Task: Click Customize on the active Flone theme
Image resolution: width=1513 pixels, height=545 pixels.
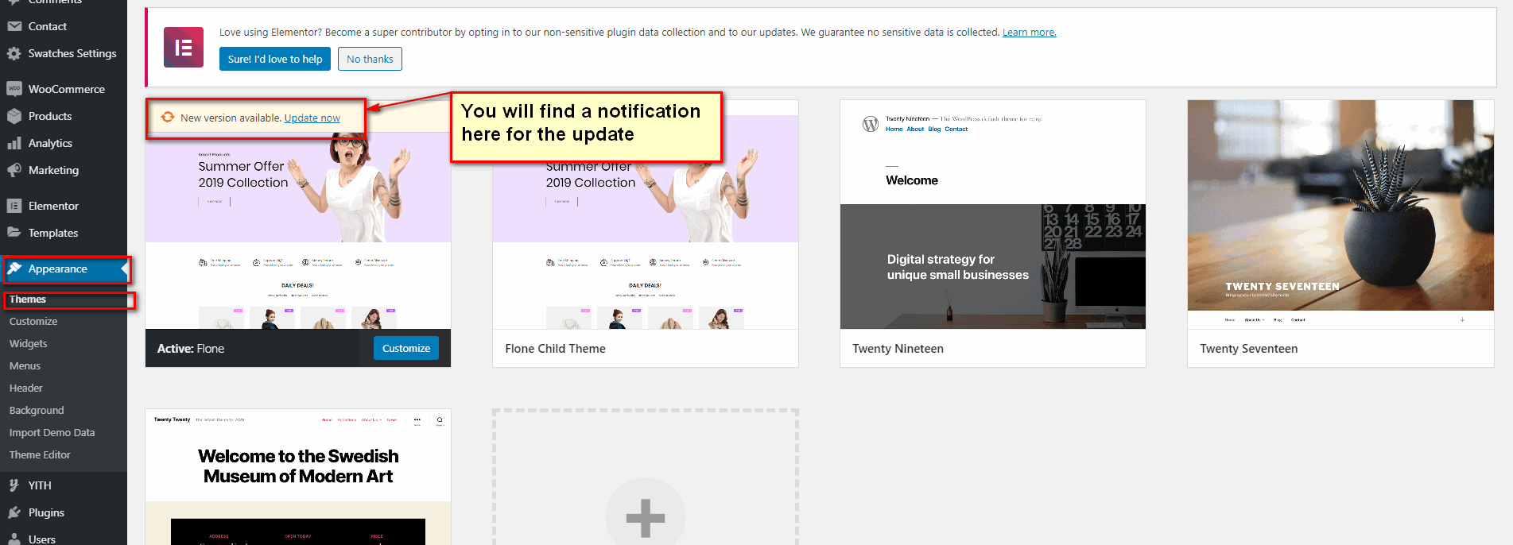Action: [405, 348]
